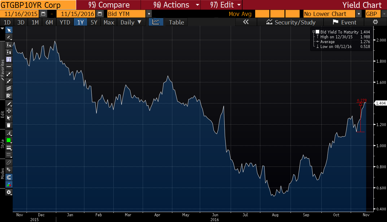Open the Security/Study button
The width and height of the screenshot is (387, 222).
point(291,22)
